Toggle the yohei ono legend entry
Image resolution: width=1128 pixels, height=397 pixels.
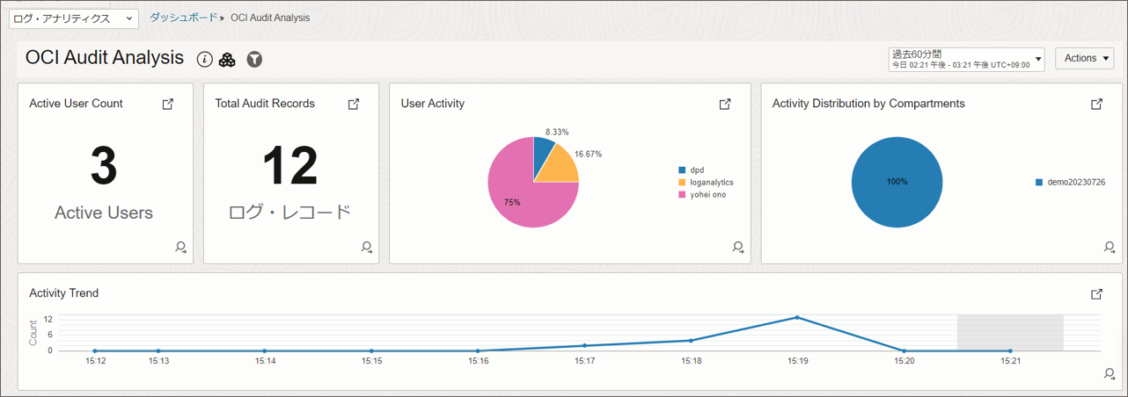coord(707,195)
